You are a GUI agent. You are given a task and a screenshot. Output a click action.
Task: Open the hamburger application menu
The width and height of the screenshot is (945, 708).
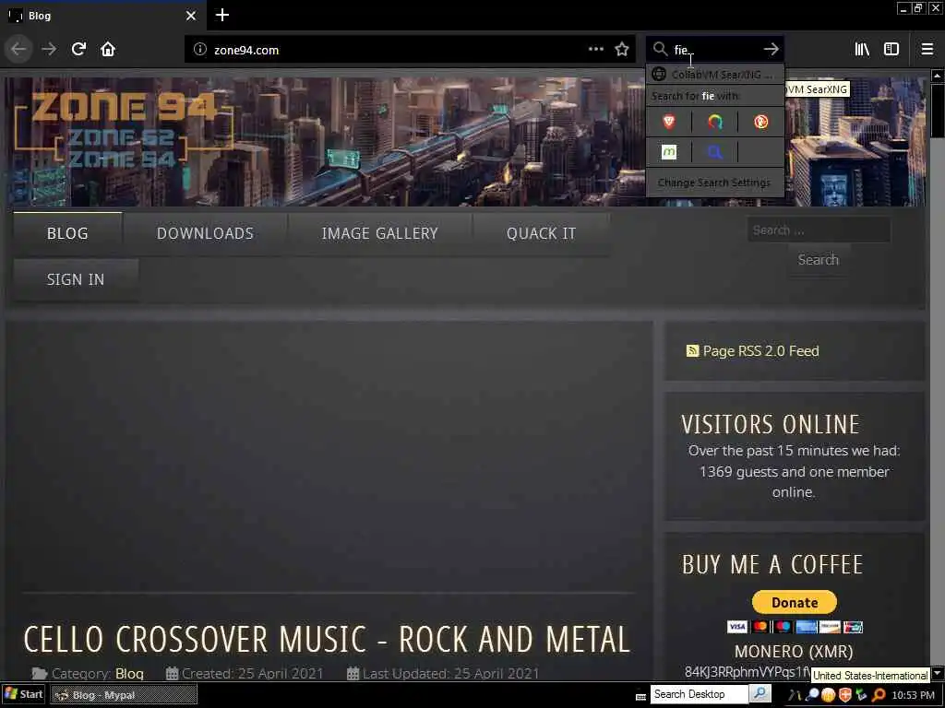pyautogui.click(x=927, y=50)
